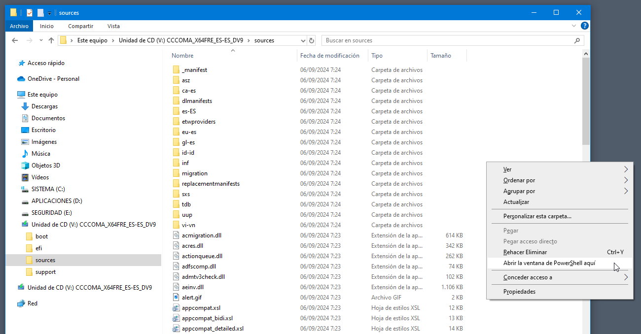641x334 pixels.
Task: Open the Help question mark icon
Action: 584,26
